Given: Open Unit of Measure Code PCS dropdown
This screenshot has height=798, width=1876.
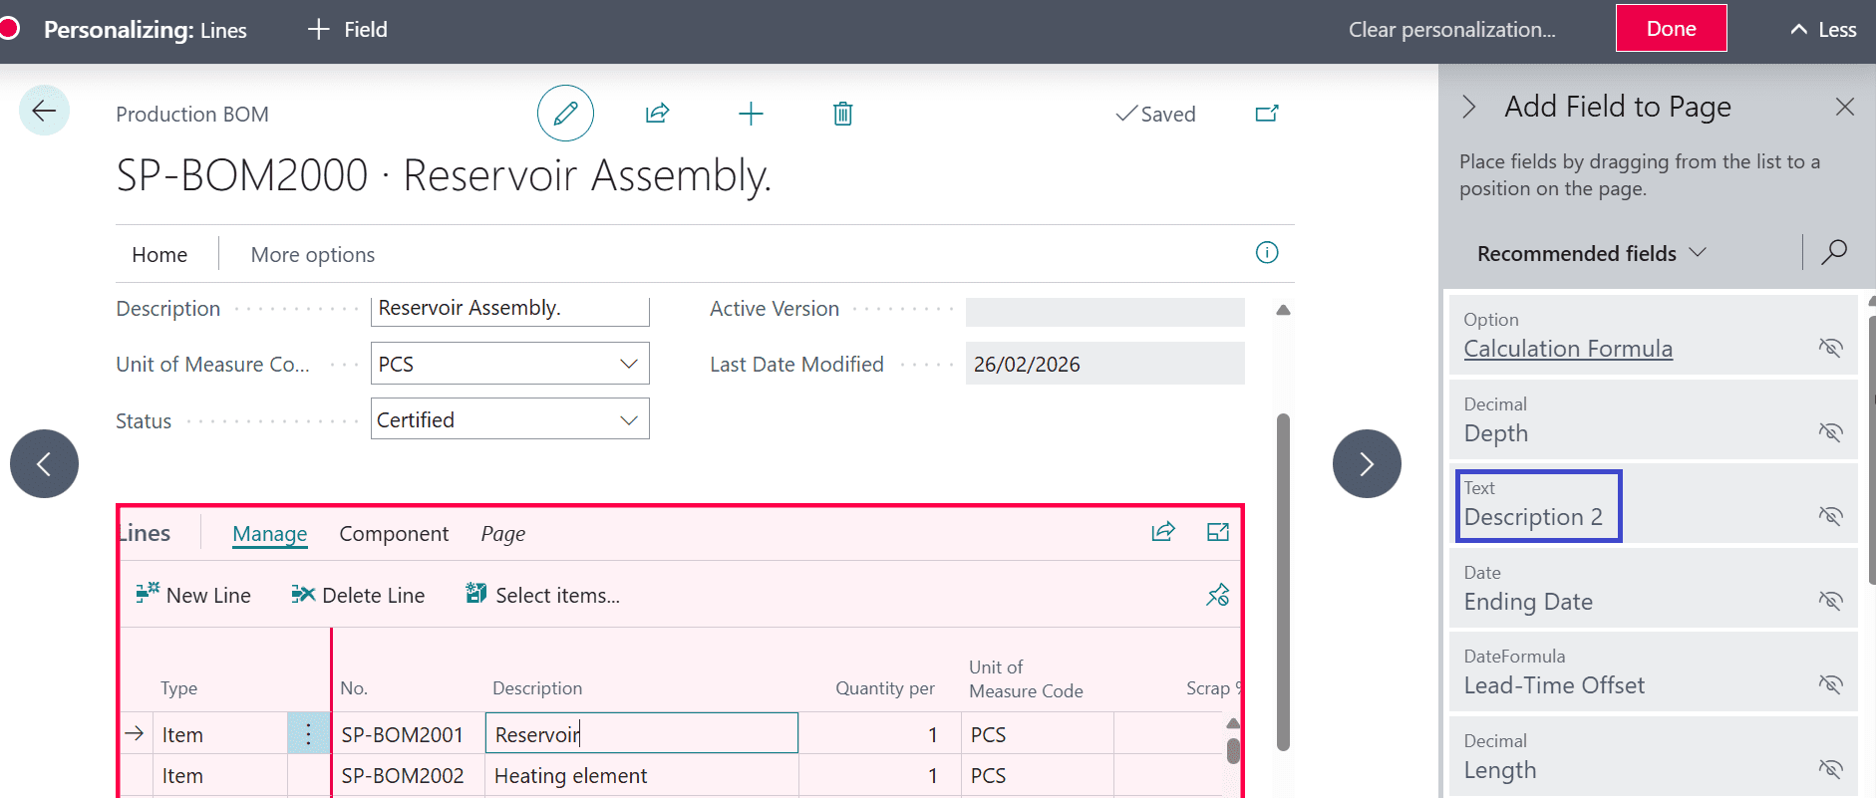Looking at the screenshot, I should tap(628, 364).
